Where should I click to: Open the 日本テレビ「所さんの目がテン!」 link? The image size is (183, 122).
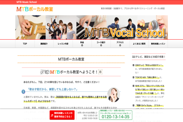[149, 65]
